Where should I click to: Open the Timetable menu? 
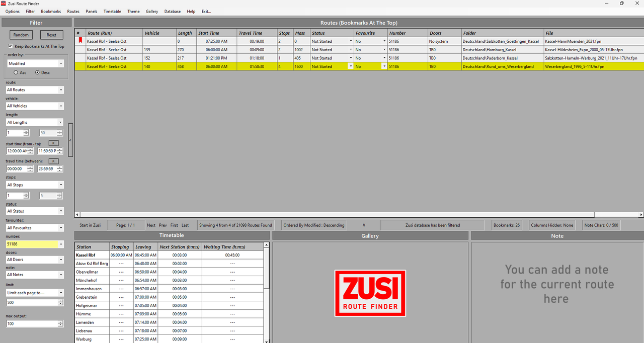(x=112, y=11)
